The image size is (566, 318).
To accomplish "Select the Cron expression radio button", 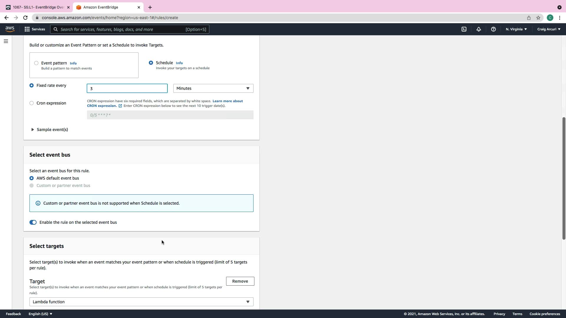I will pos(32,103).
